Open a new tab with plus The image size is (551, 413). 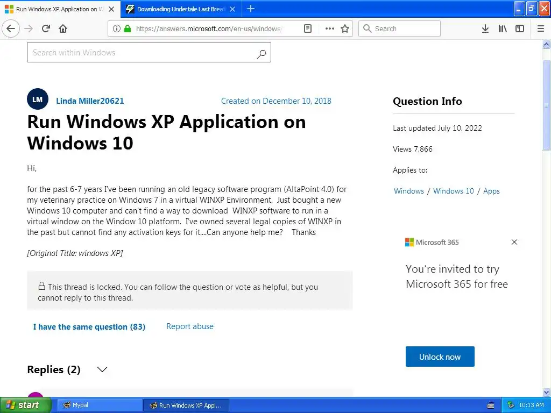click(x=251, y=9)
